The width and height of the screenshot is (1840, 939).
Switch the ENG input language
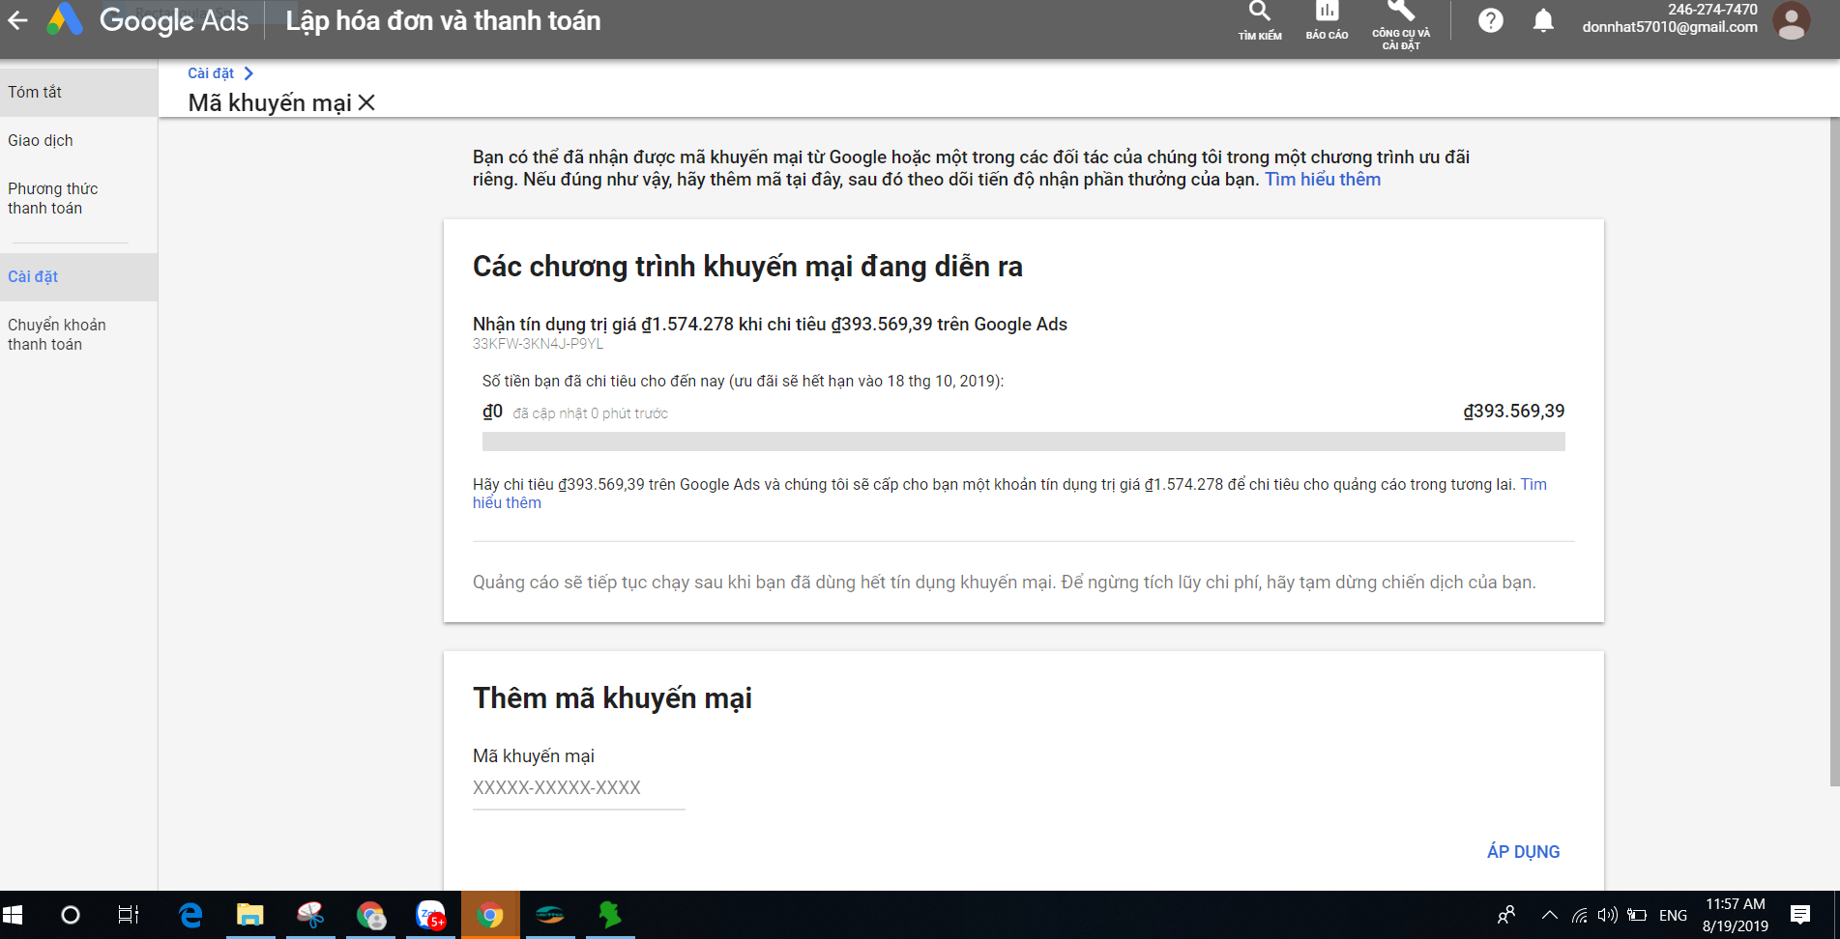(x=1673, y=916)
